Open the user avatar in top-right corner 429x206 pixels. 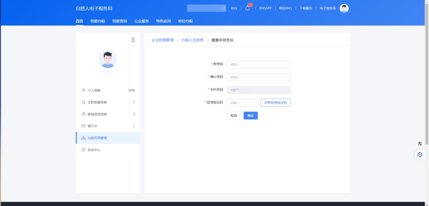pyautogui.click(x=344, y=8)
